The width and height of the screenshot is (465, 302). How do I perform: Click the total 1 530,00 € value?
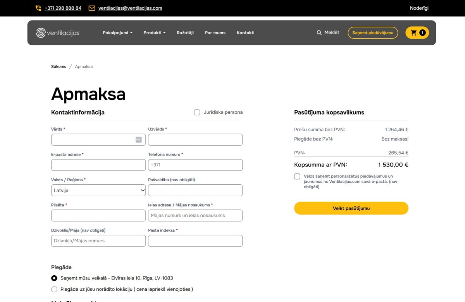pos(393,165)
